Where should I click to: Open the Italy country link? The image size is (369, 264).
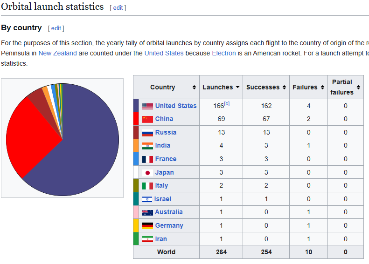[x=161, y=186]
